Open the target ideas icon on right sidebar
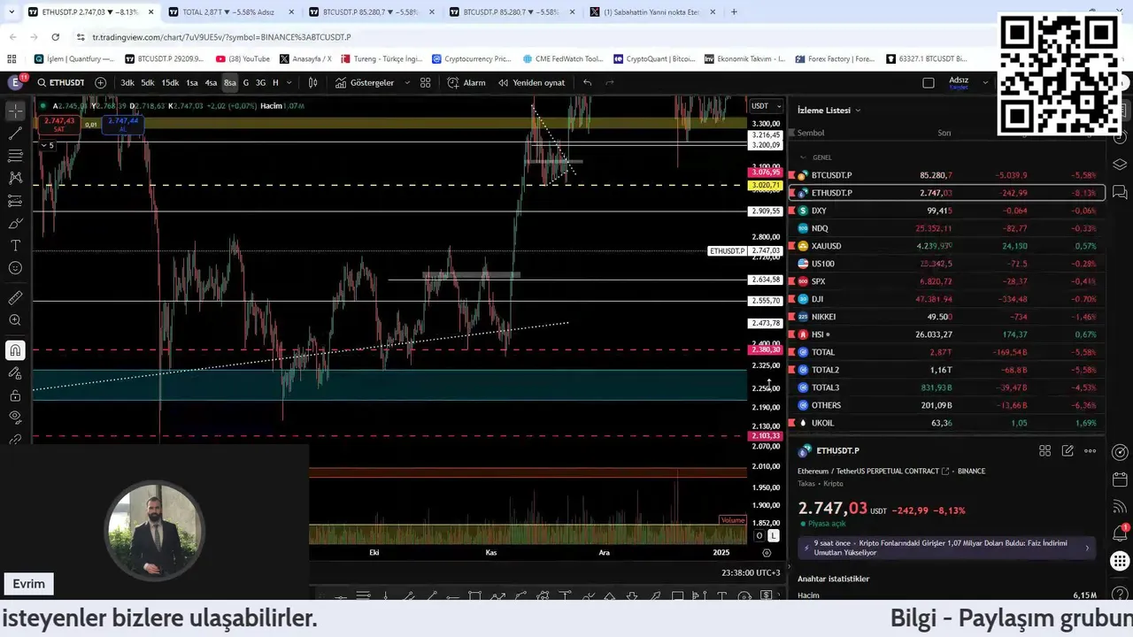This screenshot has width=1133, height=637. coord(1120,452)
